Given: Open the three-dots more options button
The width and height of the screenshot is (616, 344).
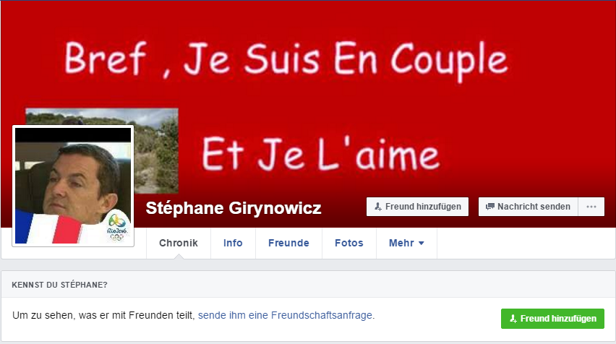Looking at the screenshot, I should pyautogui.click(x=591, y=207).
